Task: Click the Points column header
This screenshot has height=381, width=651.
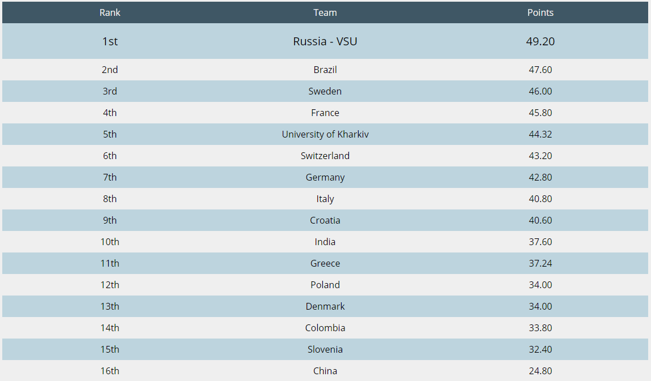Action: pos(541,12)
